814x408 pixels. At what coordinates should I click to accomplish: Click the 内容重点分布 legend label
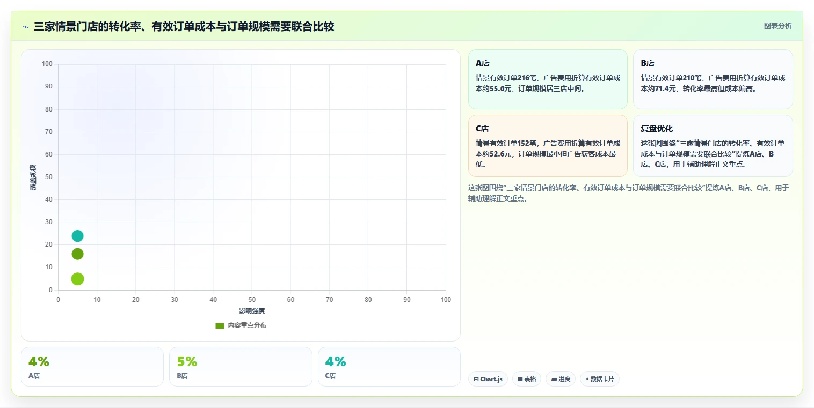pyautogui.click(x=247, y=325)
